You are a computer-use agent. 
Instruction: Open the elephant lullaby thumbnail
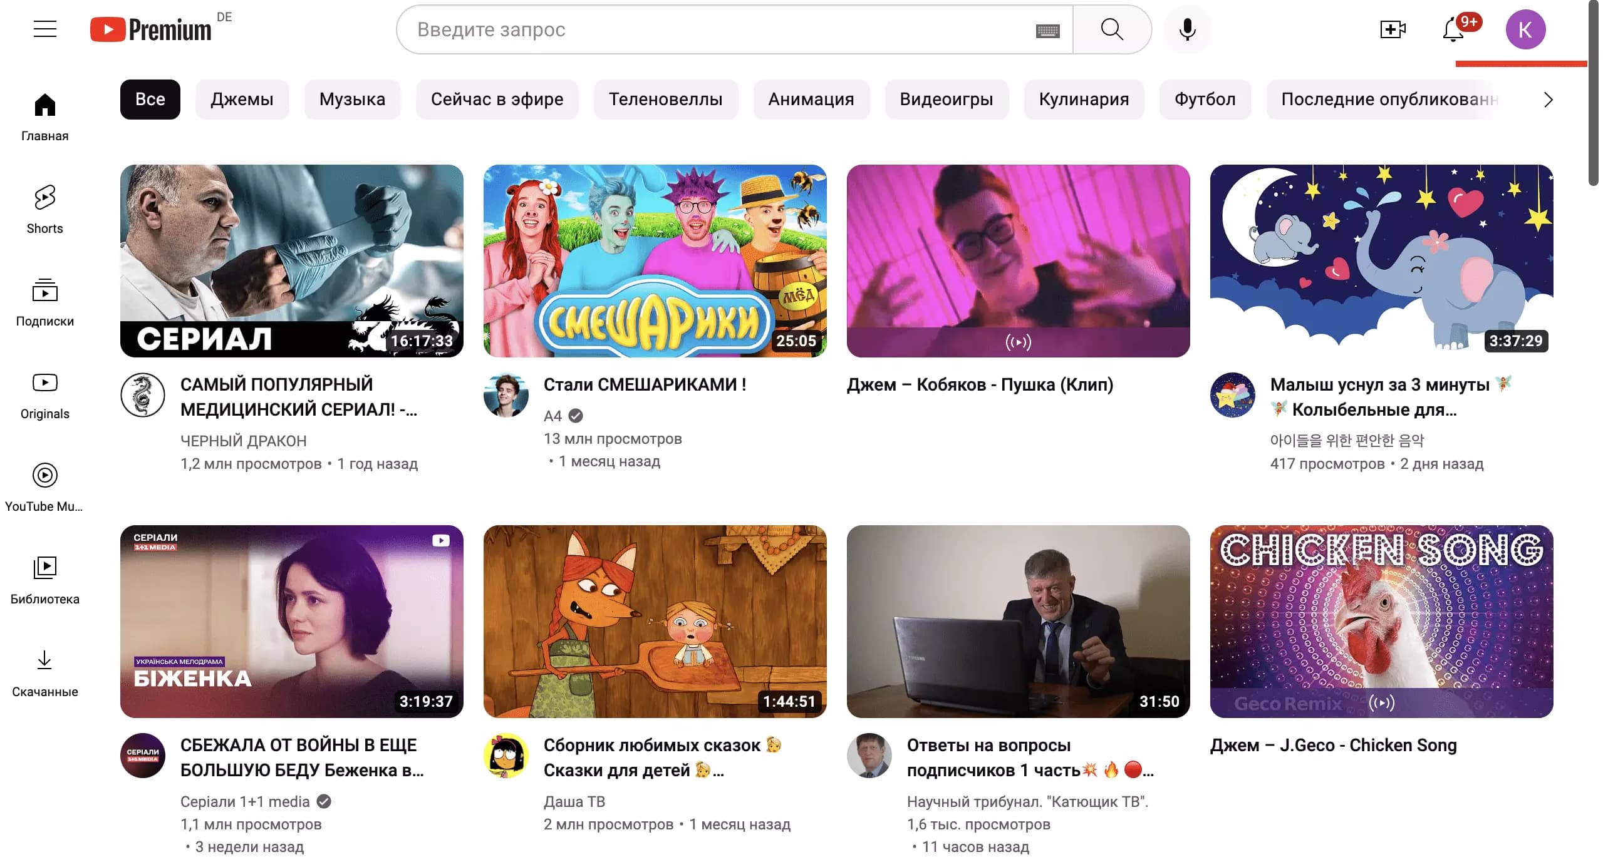(x=1382, y=261)
